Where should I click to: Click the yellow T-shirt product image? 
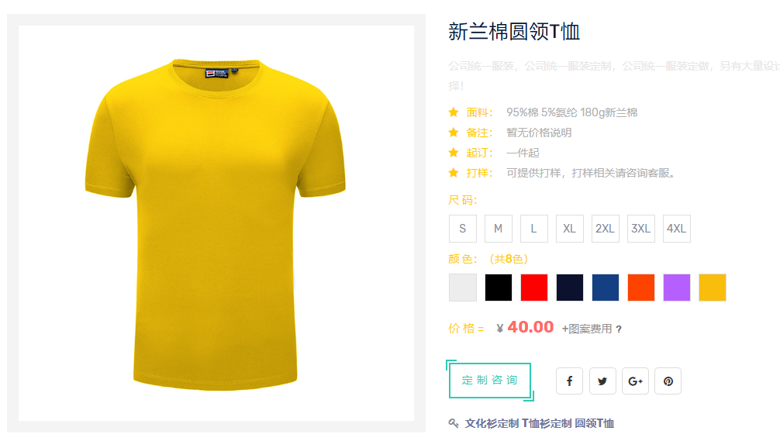point(216,223)
